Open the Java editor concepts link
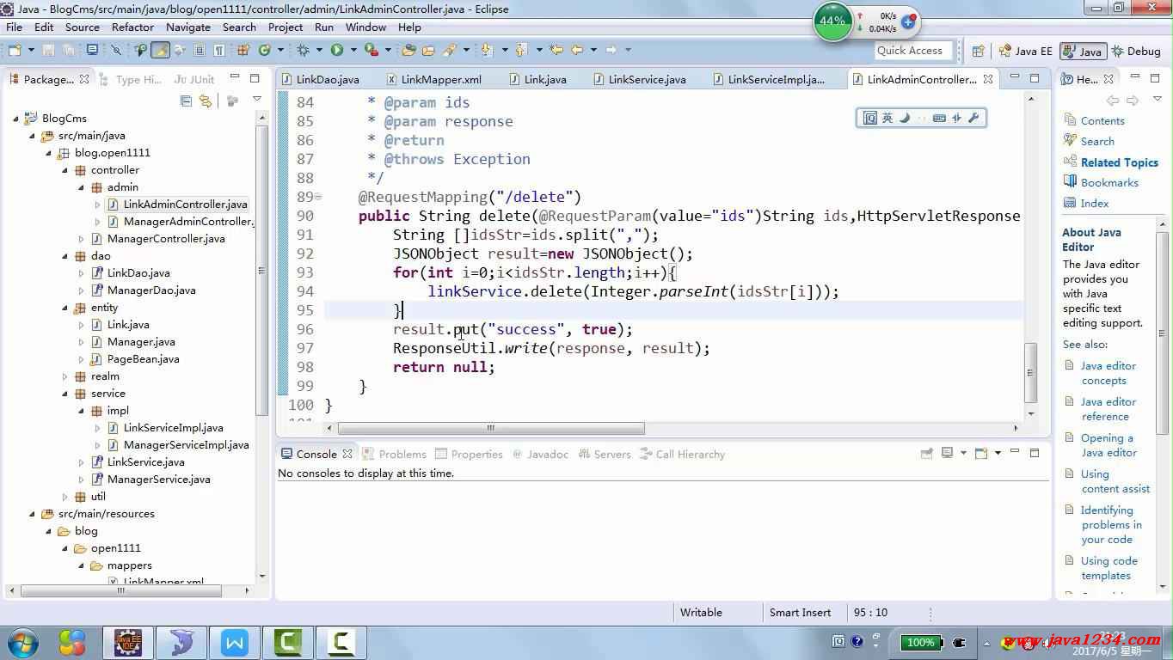The width and height of the screenshot is (1173, 660). [1108, 373]
